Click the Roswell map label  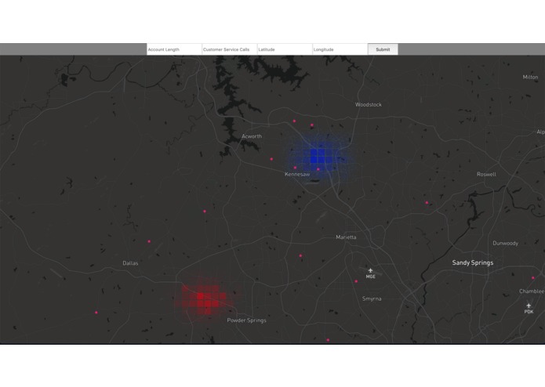tap(486, 174)
